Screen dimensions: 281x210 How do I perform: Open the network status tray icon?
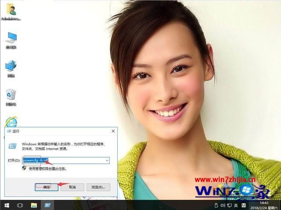coord(229,205)
